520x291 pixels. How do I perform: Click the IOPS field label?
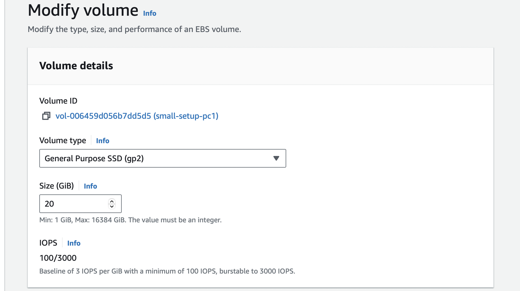pos(48,243)
